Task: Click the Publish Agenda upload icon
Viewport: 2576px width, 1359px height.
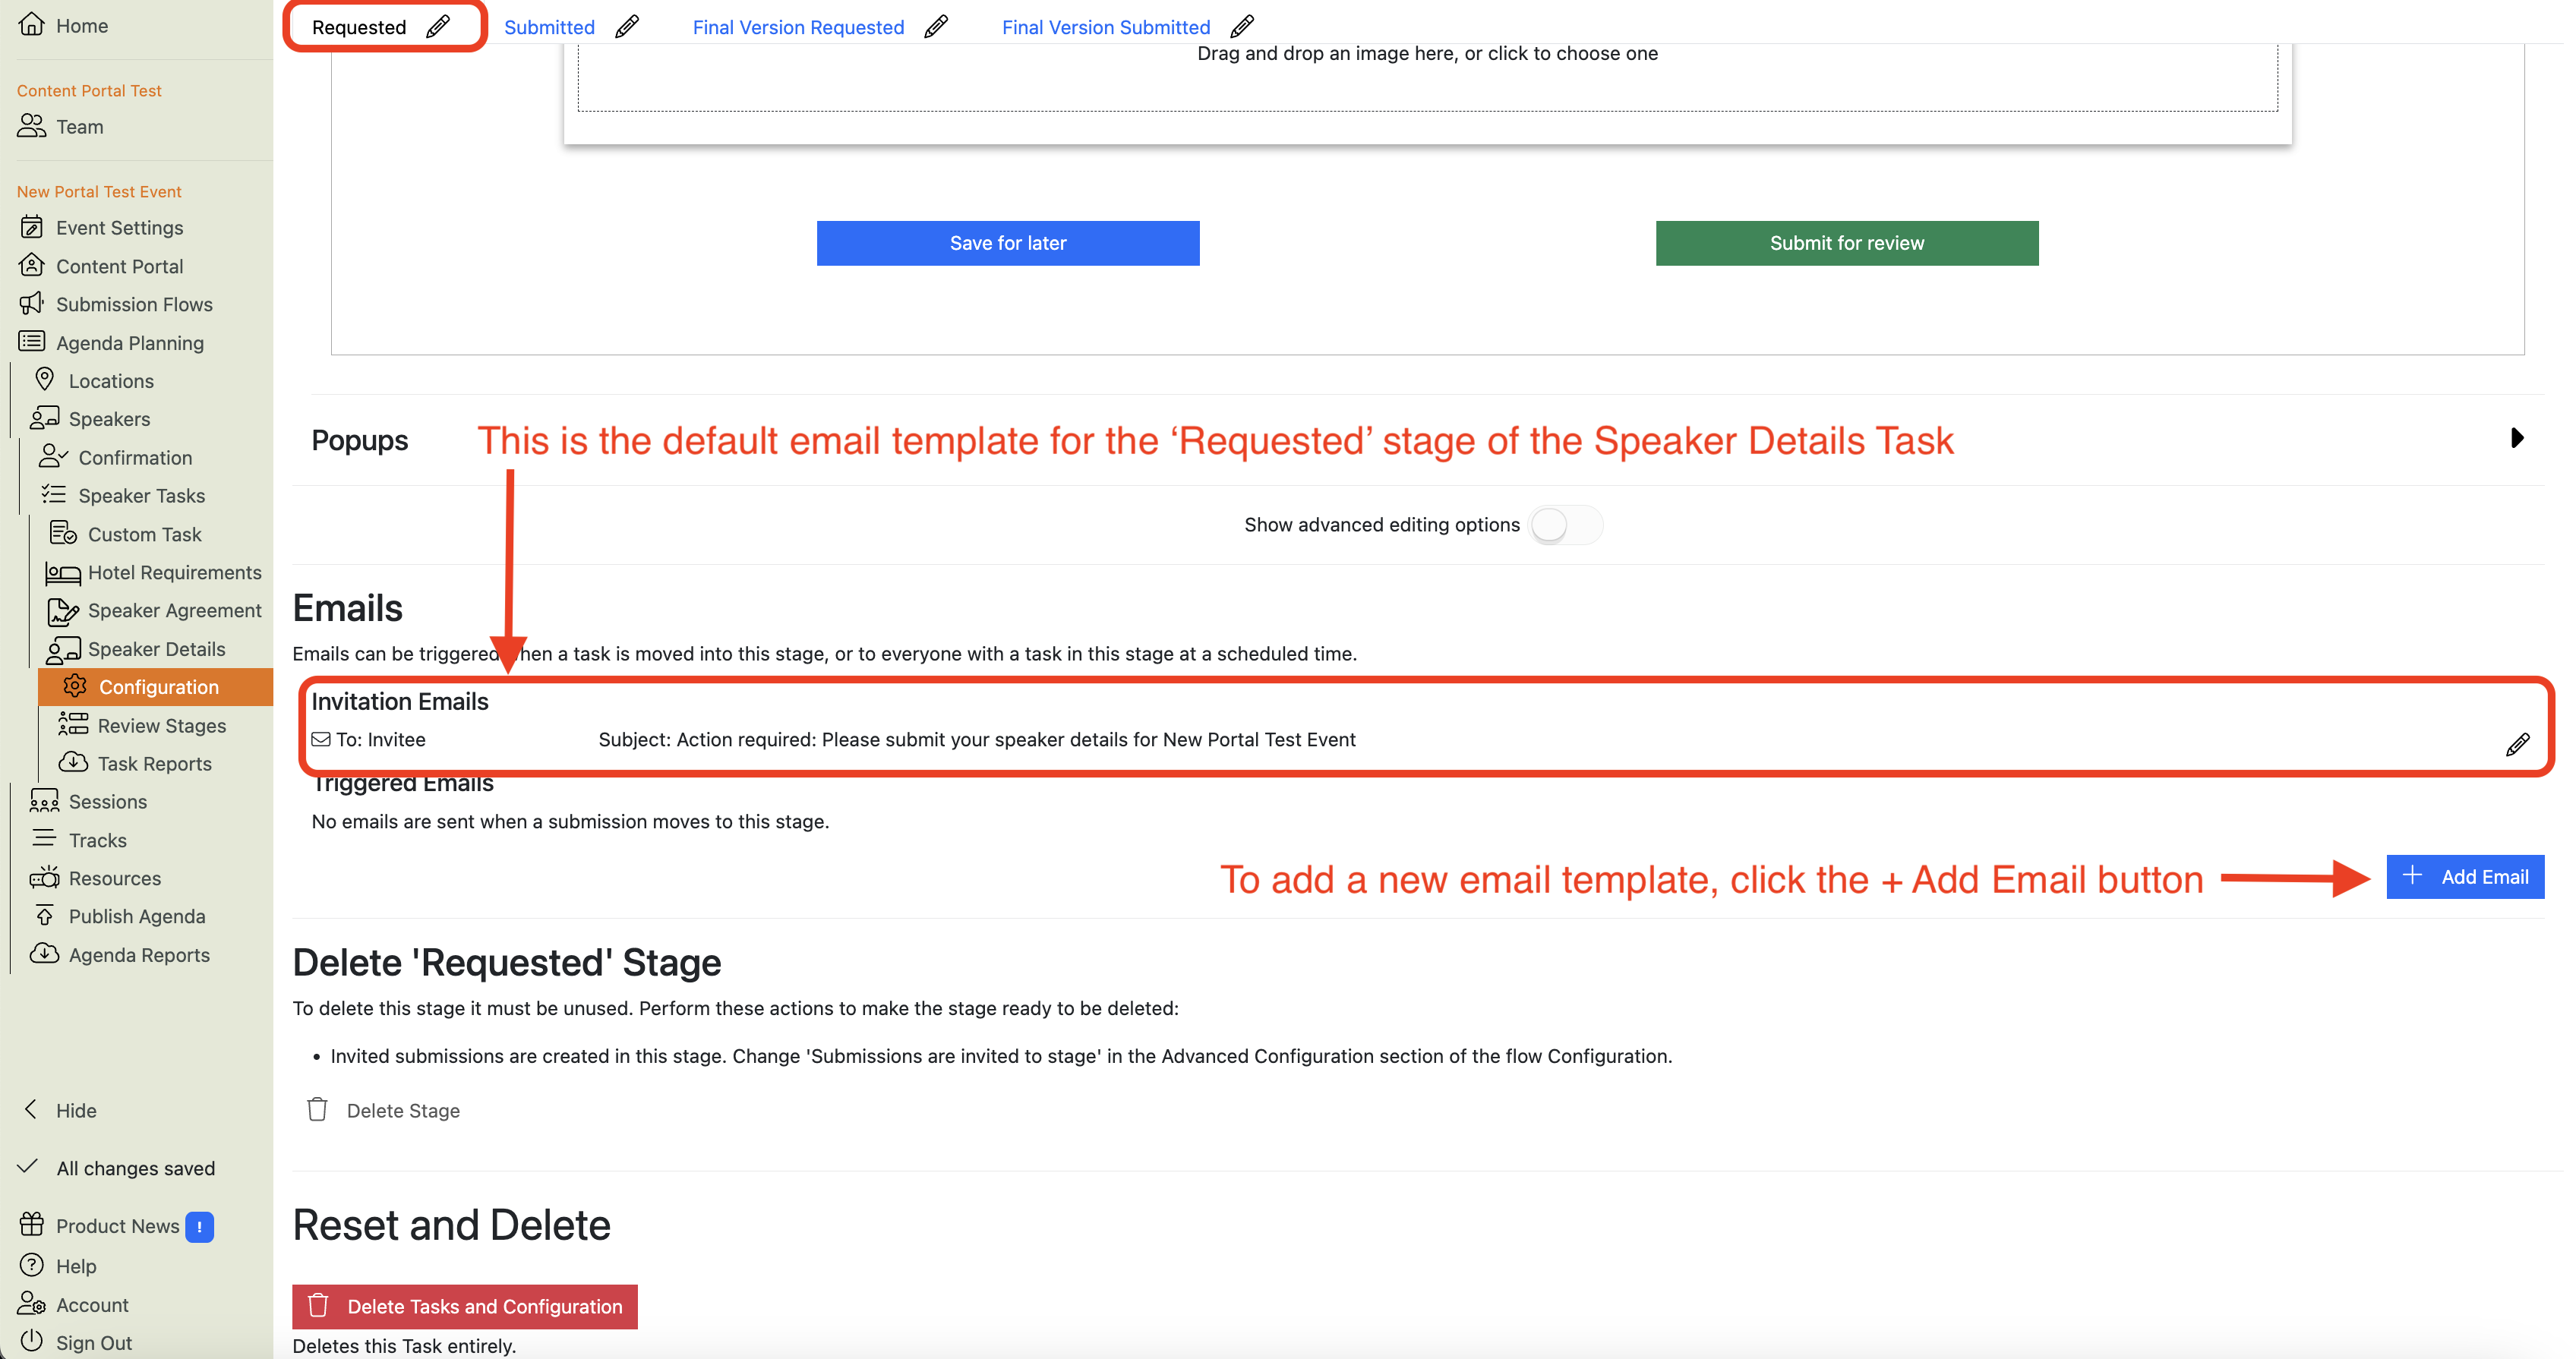Action: 44,915
